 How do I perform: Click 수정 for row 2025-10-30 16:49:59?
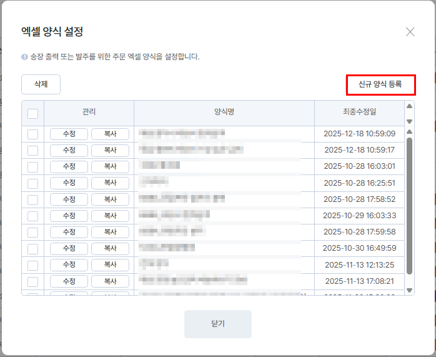point(69,248)
